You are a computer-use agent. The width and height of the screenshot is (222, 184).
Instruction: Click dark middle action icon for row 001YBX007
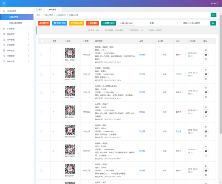206,171
